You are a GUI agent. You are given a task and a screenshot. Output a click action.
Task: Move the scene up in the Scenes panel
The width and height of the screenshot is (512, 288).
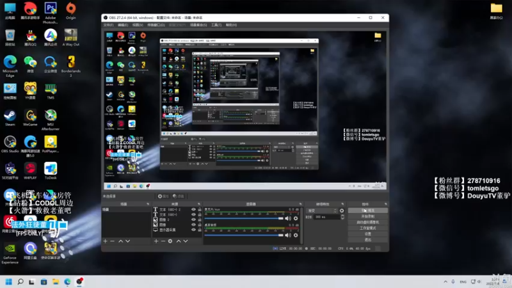120,241
